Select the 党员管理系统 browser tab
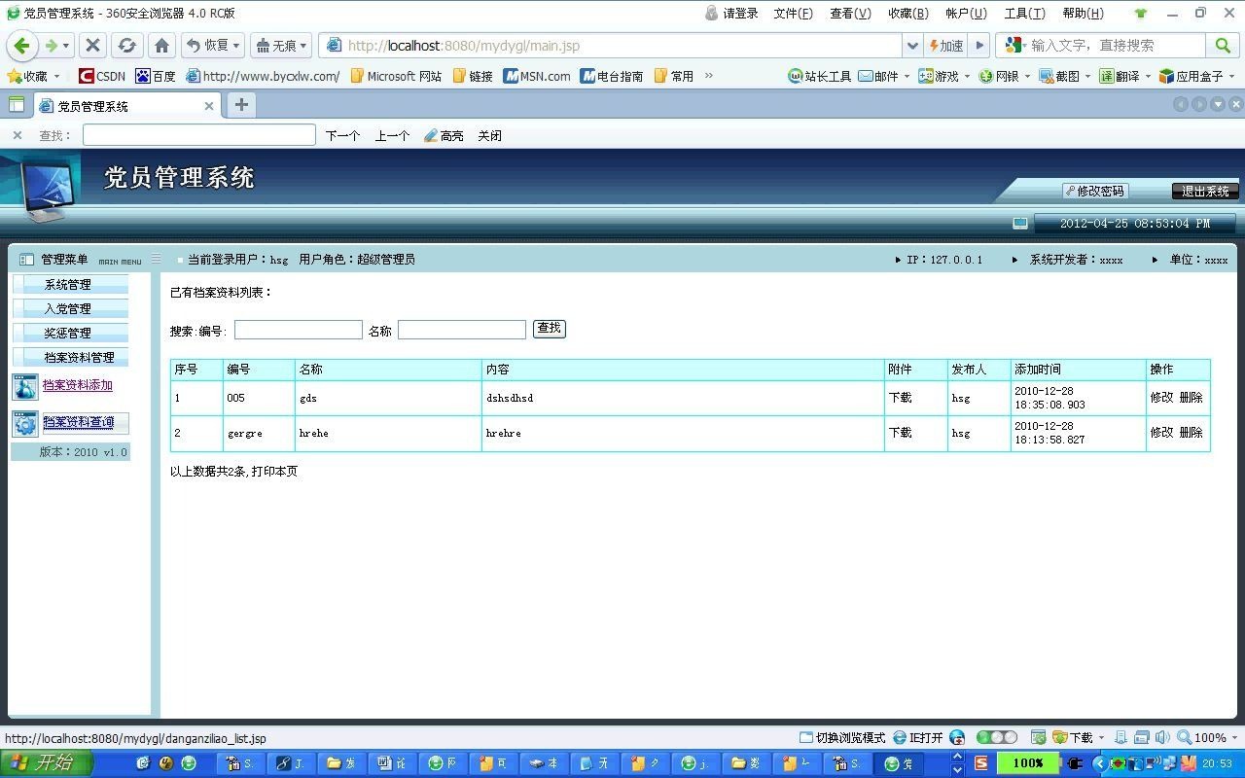Image resolution: width=1245 pixels, height=778 pixels. 117,106
